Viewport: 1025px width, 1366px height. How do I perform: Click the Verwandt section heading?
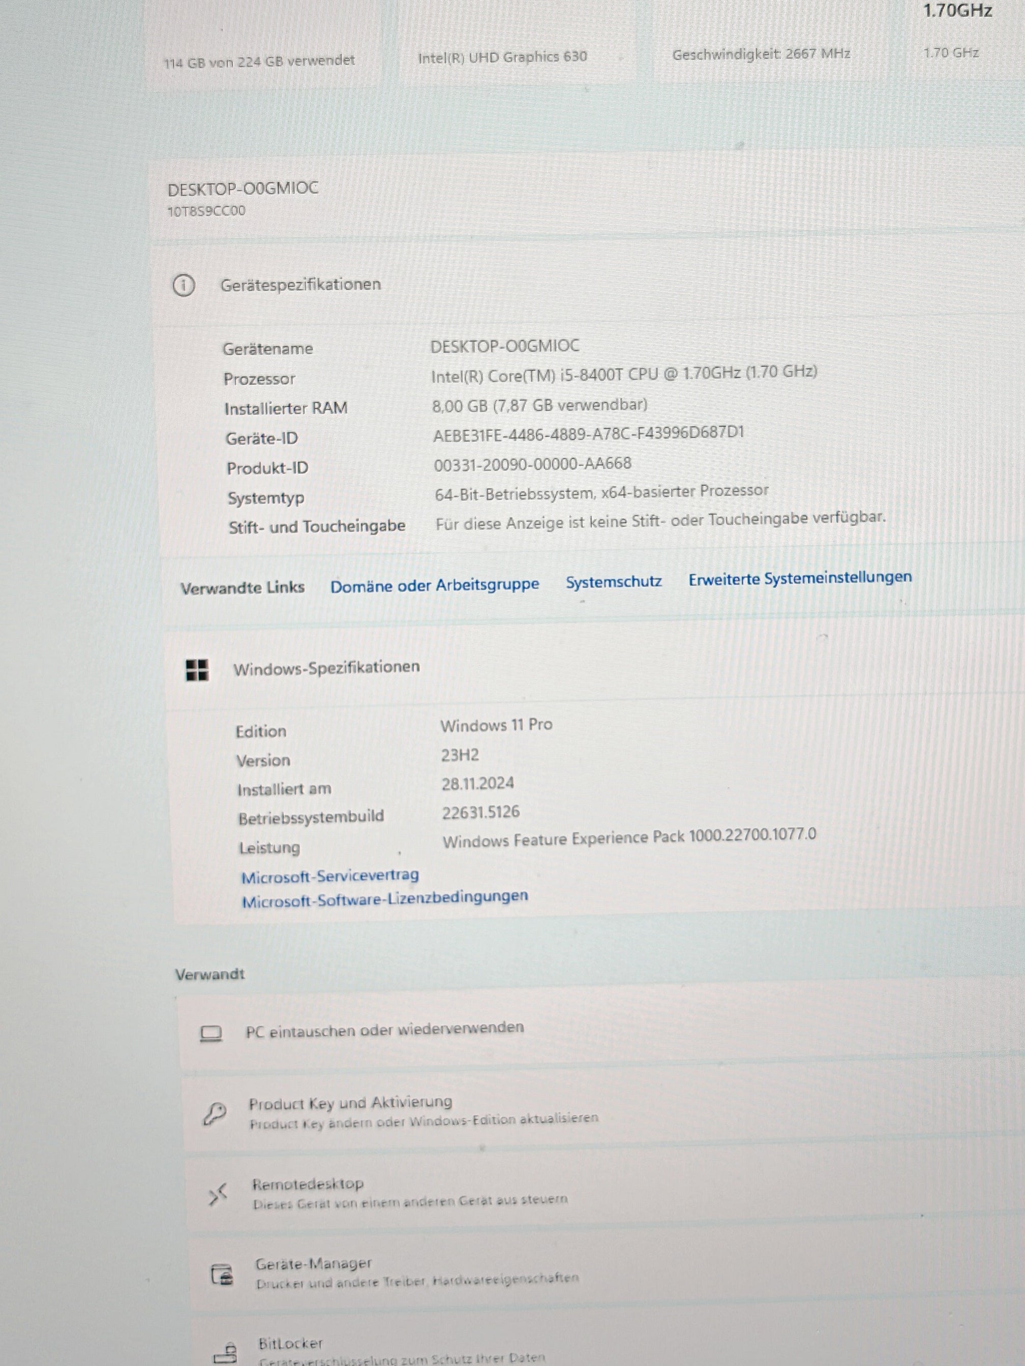click(x=209, y=975)
